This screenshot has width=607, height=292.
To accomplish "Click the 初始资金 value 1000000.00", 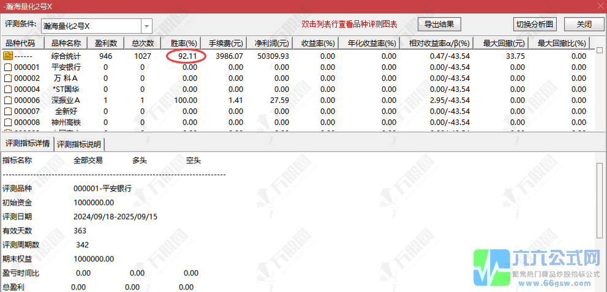I will (94, 203).
